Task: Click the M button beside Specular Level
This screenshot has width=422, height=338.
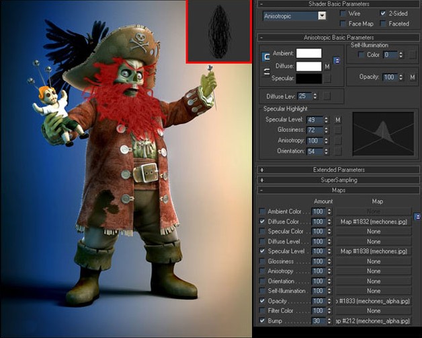Action: (x=338, y=119)
